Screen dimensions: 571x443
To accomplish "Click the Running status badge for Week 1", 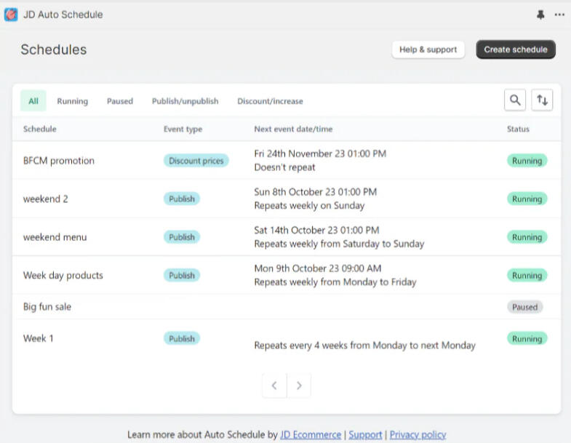I will [527, 339].
